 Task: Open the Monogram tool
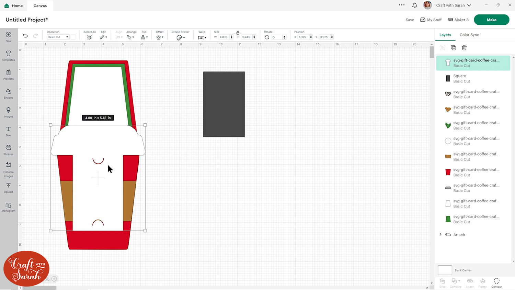tap(9, 207)
